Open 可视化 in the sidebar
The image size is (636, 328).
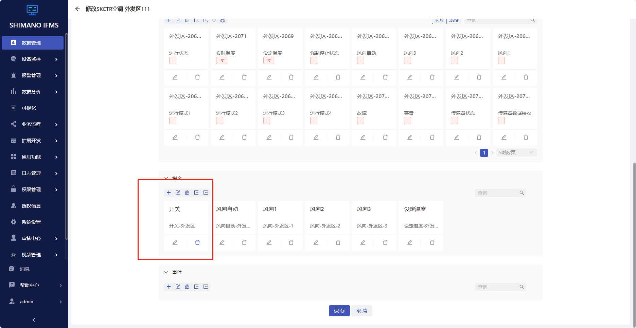pyautogui.click(x=33, y=108)
